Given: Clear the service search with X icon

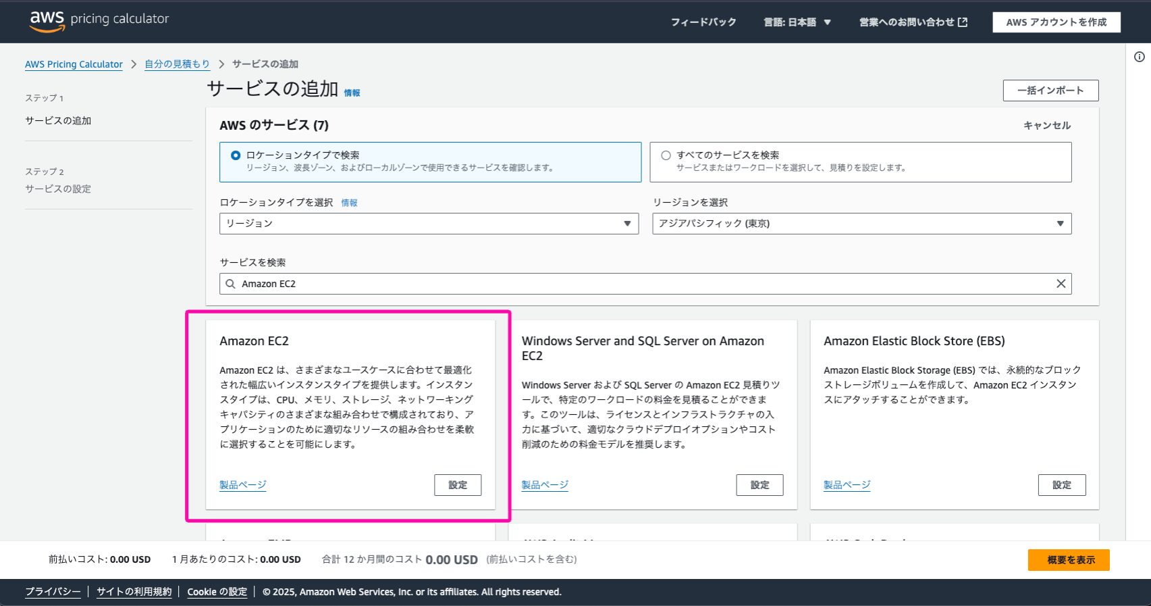Looking at the screenshot, I should coord(1061,284).
